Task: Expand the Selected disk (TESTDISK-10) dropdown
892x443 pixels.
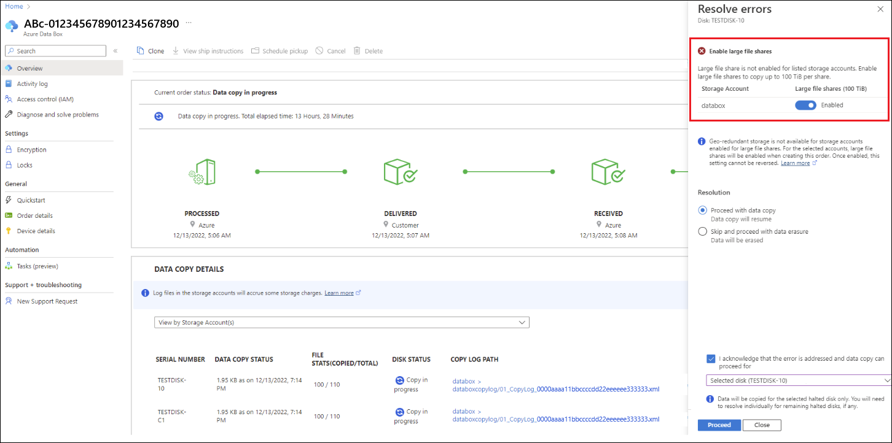Action: (798, 380)
